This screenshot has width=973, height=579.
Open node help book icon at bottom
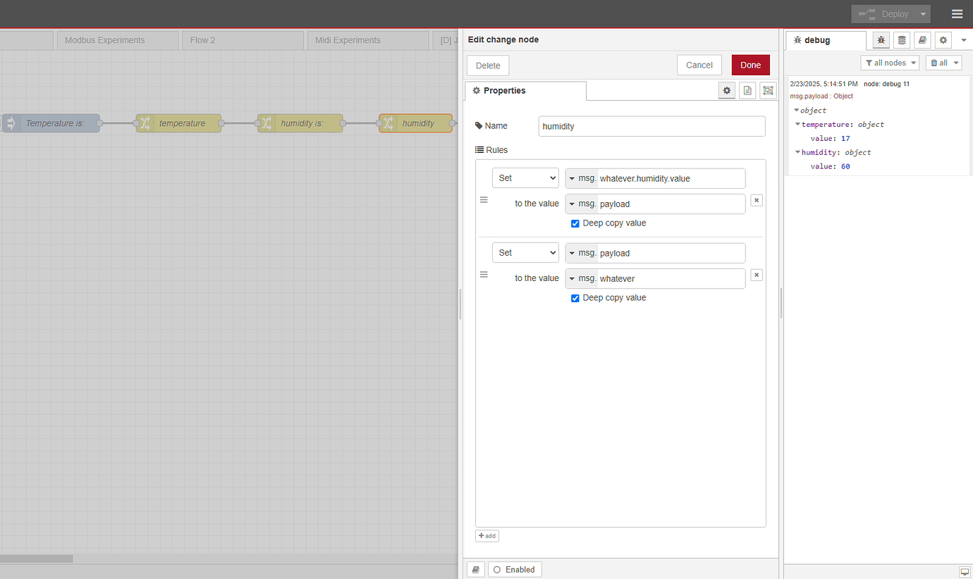[476, 569]
